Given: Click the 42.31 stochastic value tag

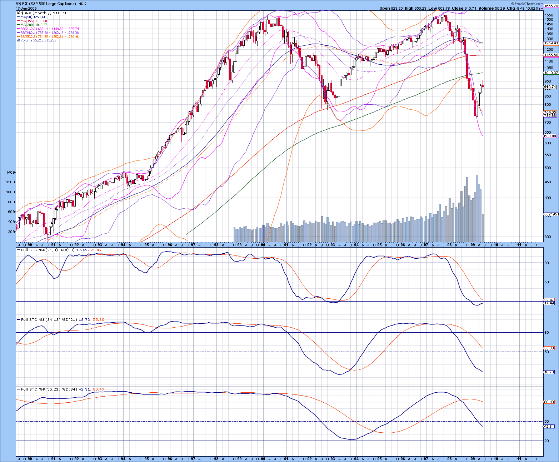Looking at the screenshot, I should (x=549, y=427).
